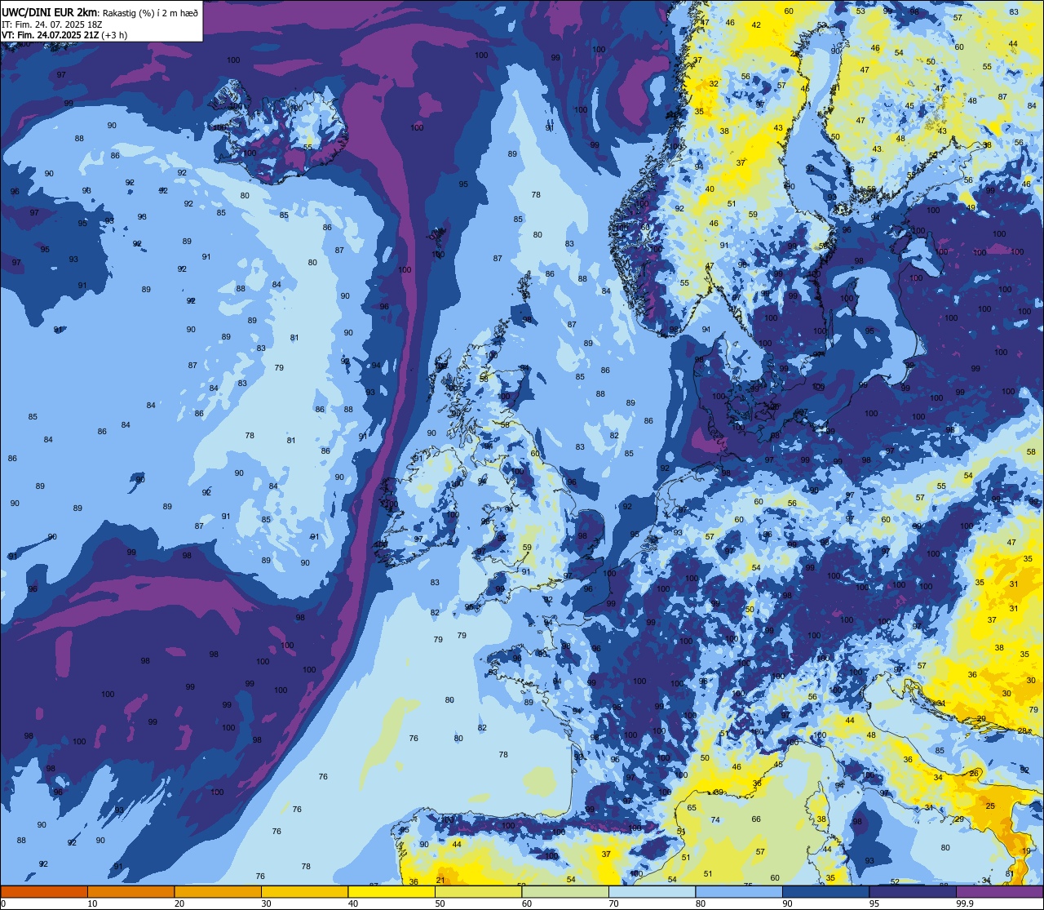Click the '30' tick label on the legend
Image resolution: width=1044 pixels, height=910 pixels.
click(266, 903)
